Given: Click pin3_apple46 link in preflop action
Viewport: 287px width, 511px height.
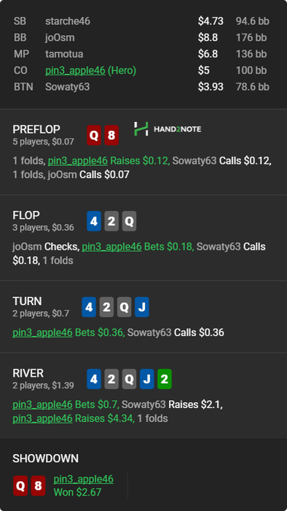Looking at the screenshot, I should tap(78, 161).
